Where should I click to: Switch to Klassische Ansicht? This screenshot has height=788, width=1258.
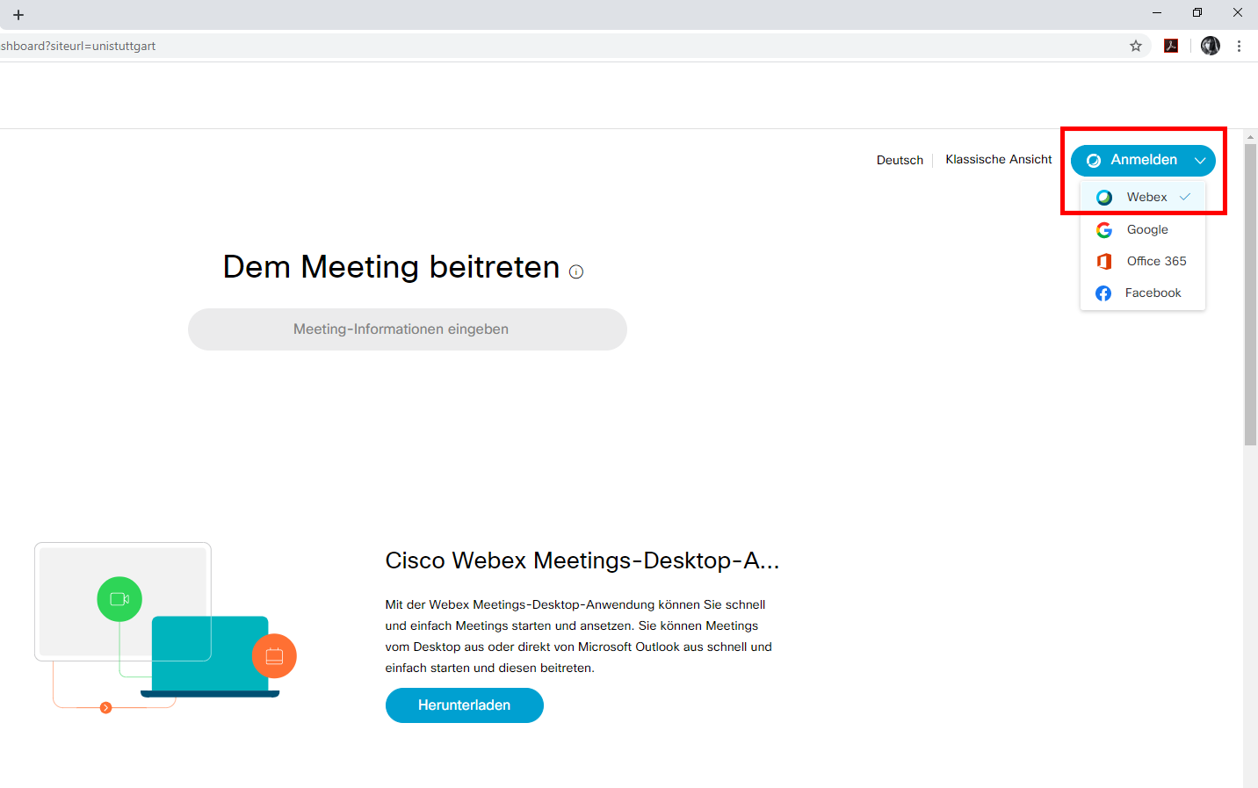click(999, 159)
